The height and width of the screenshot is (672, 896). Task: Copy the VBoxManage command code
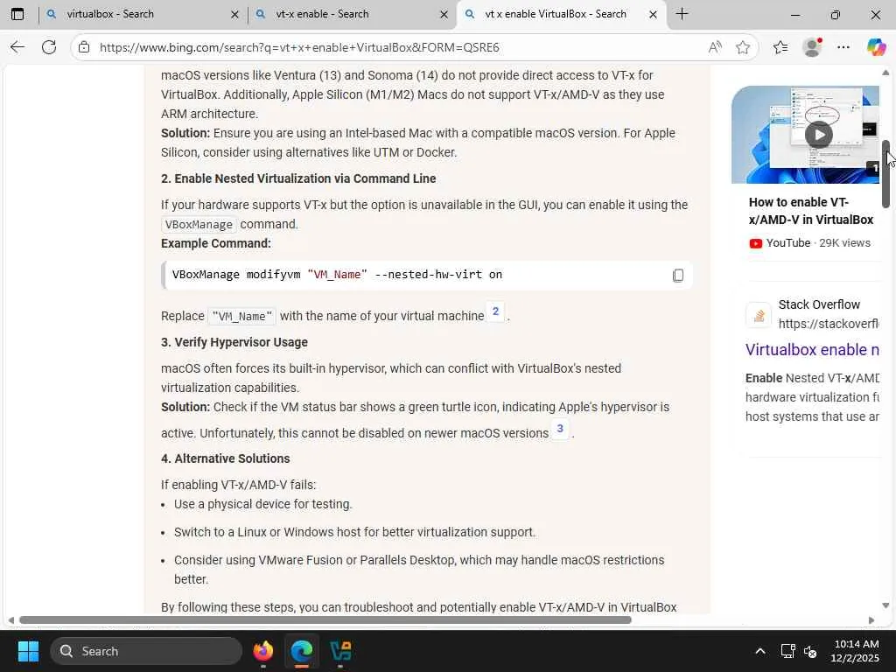678,276
